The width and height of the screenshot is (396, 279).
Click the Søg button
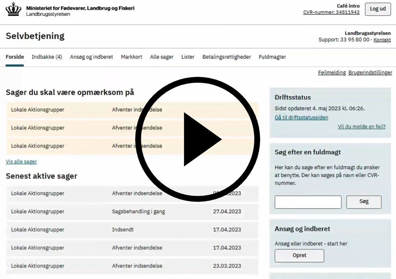(364, 202)
